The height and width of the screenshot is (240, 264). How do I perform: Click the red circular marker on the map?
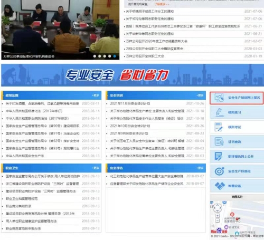click(232, 214)
